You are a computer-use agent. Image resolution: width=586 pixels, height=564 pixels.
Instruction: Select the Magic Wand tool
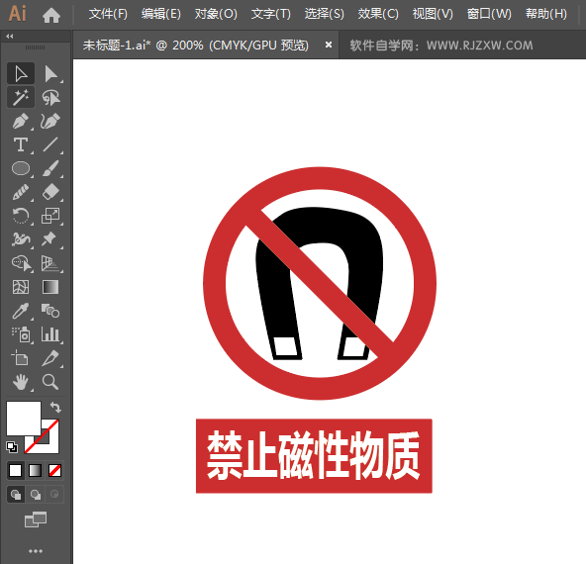21,98
